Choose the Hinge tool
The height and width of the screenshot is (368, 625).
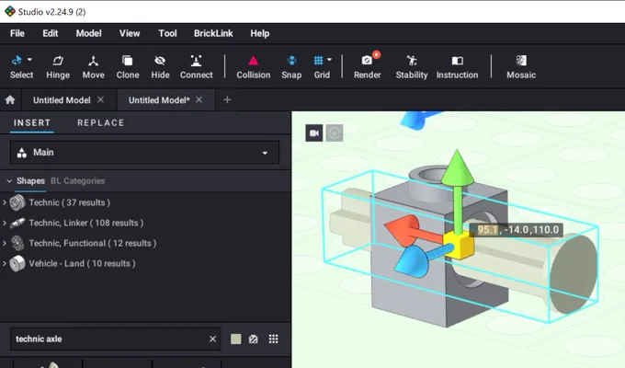58,67
